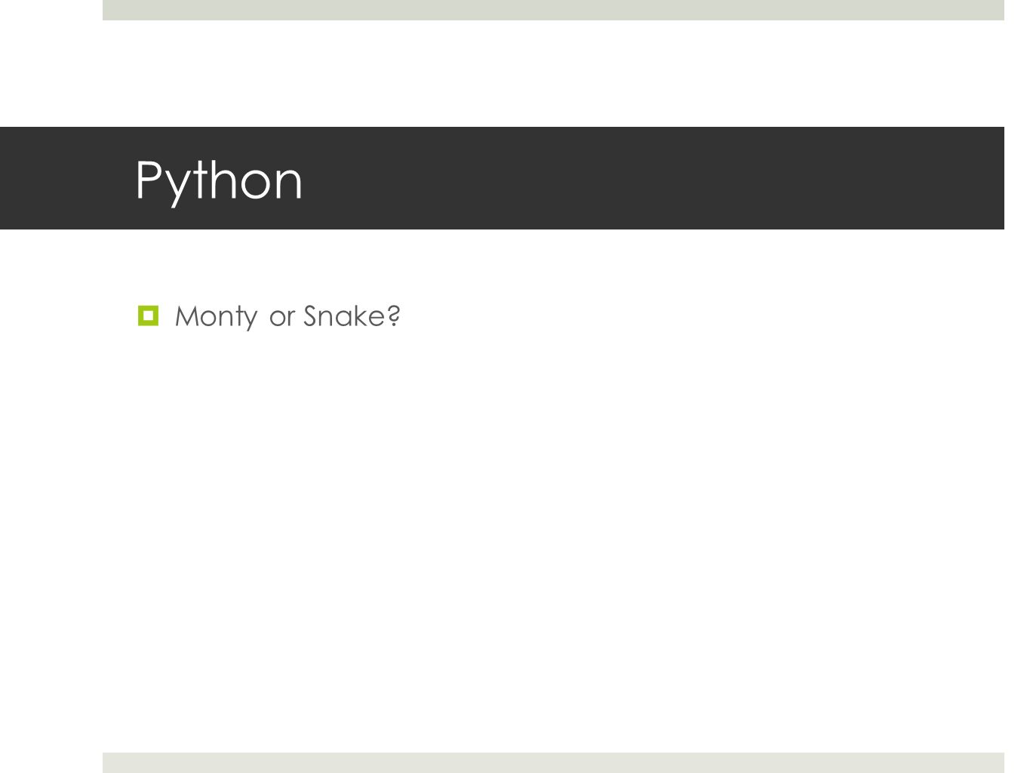Click the white center of the green bullet
The height and width of the screenshot is (773, 1030).
pyautogui.click(x=148, y=316)
